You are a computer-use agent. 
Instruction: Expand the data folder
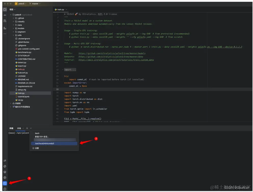(x=13, y=25)
